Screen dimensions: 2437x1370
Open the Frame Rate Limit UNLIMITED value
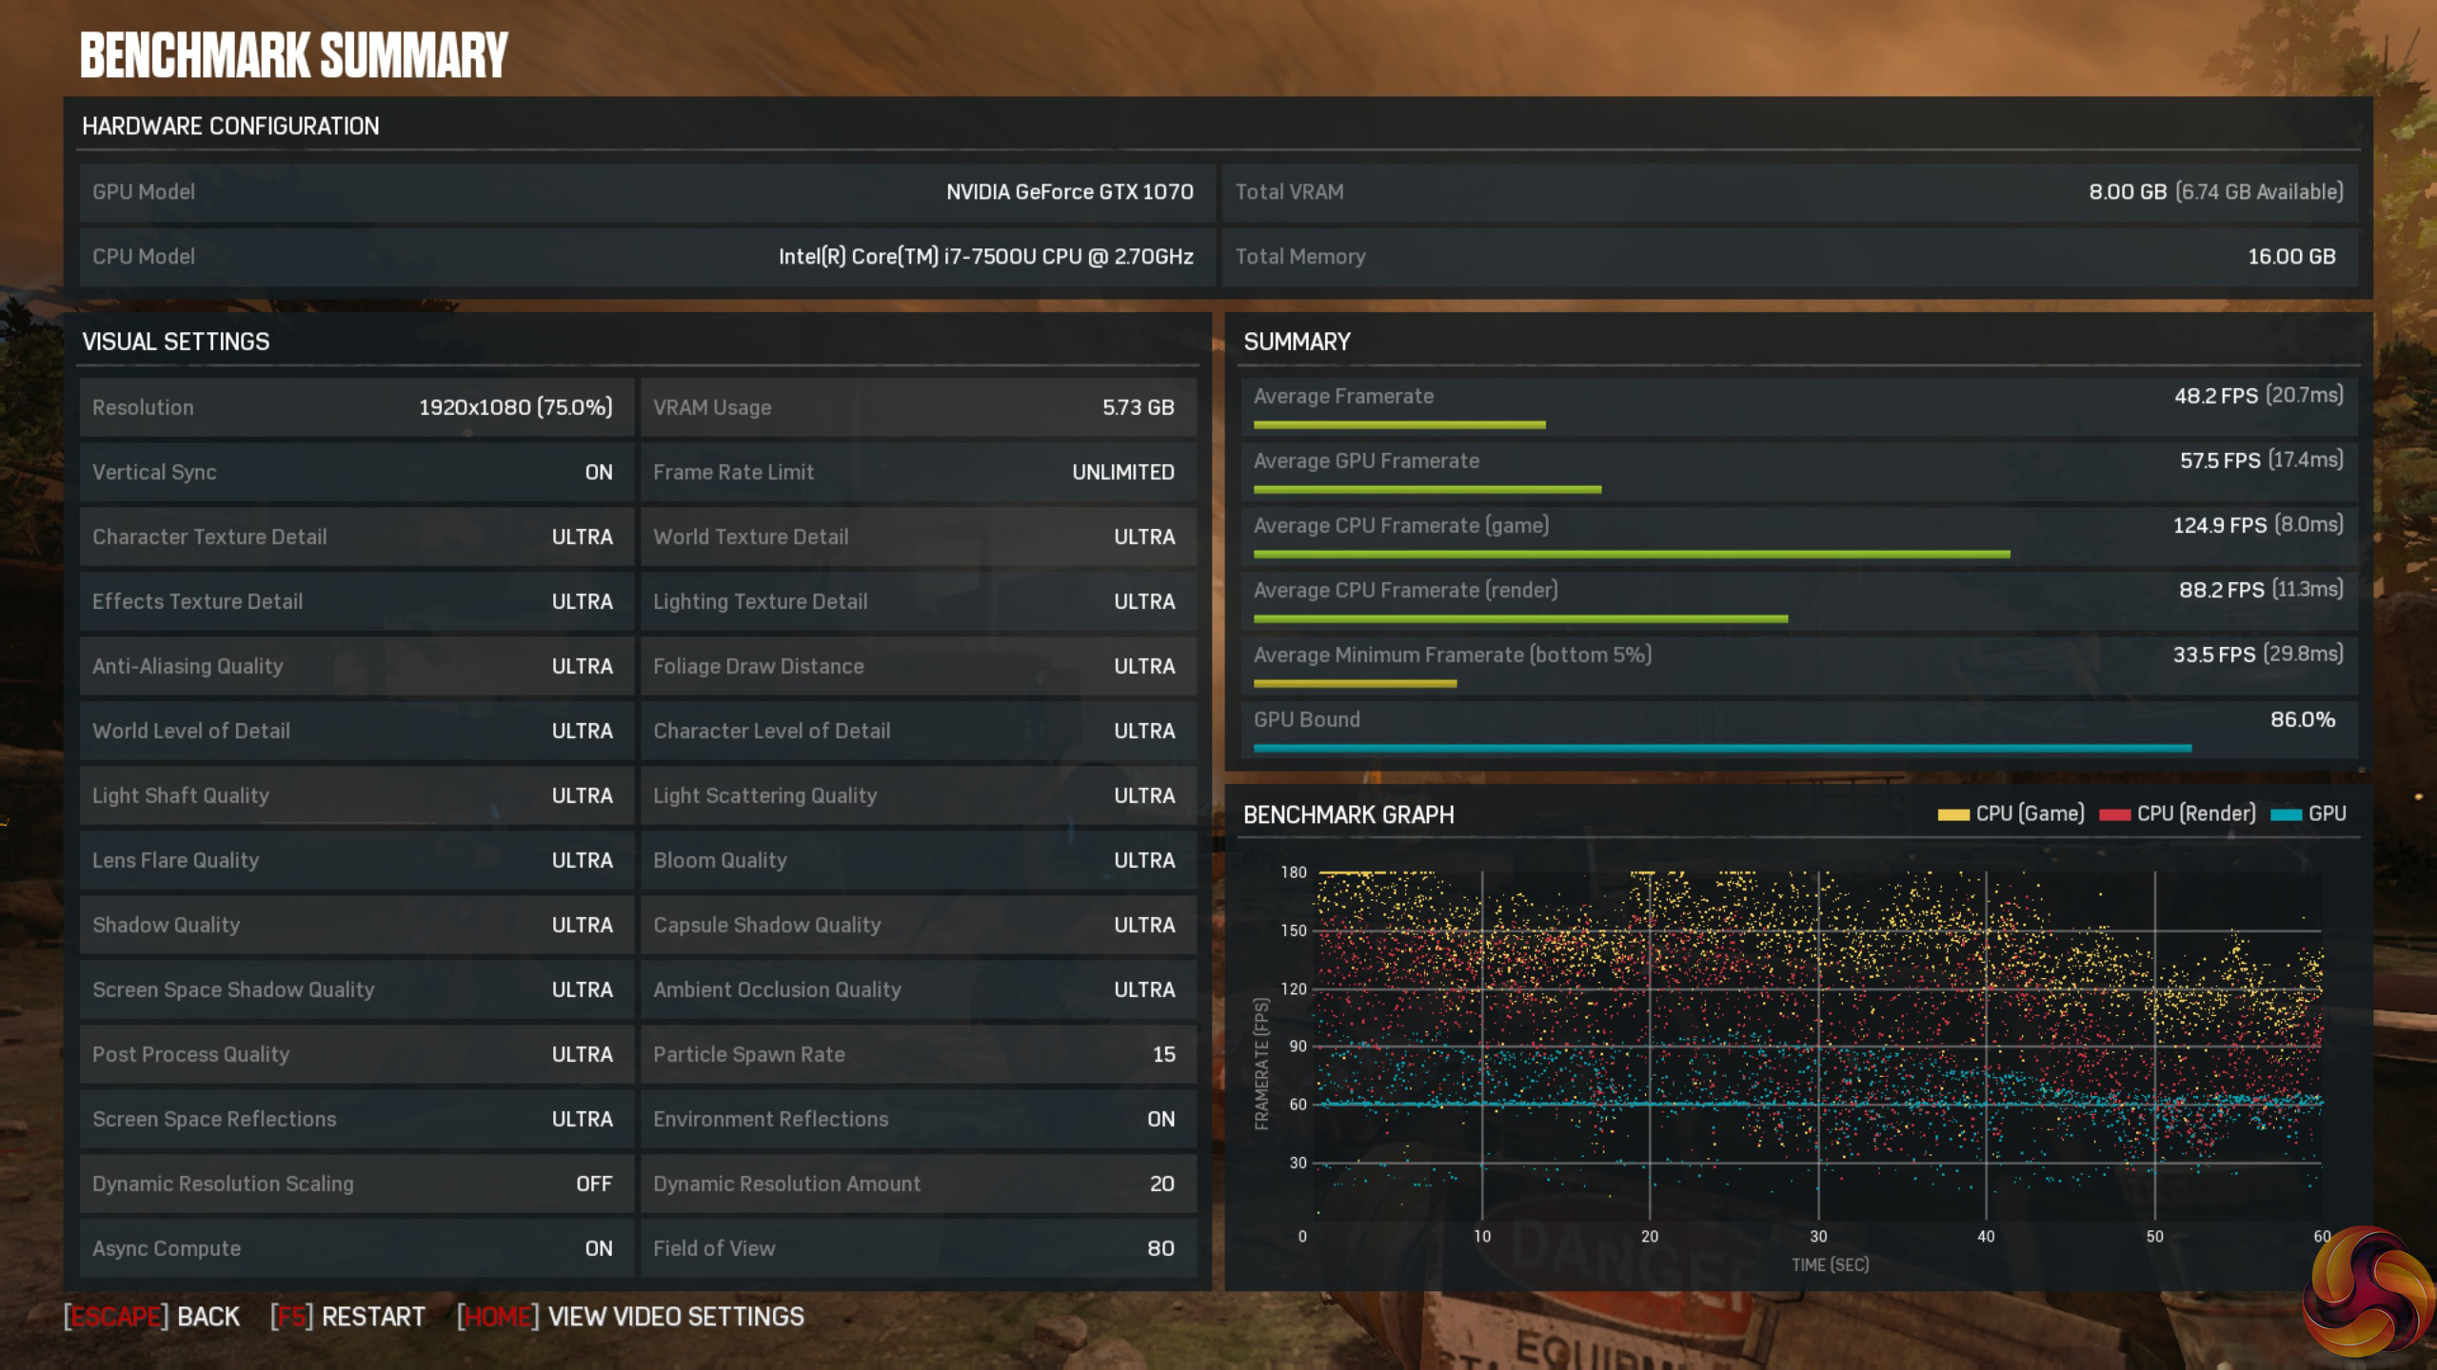[x=1122, y=473]
